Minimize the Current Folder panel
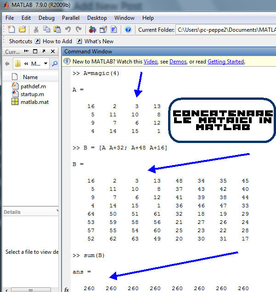The height and width of the screenshot is (292, 276). 27,51
